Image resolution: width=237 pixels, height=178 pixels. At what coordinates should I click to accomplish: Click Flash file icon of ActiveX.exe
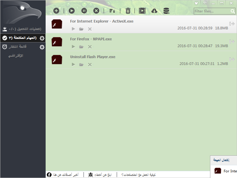tap(57, 24)
